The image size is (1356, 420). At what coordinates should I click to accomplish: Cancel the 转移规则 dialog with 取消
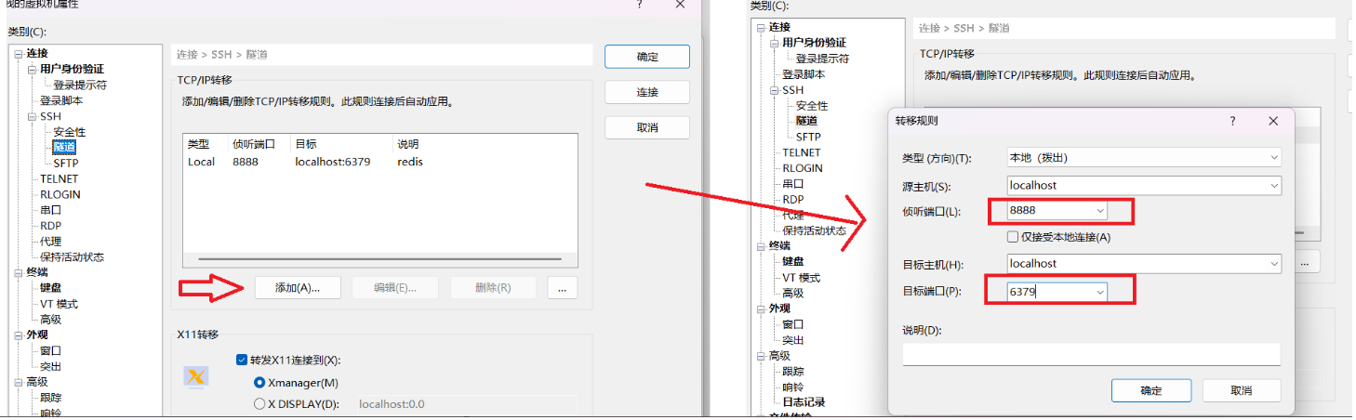pyautogui.click(x=1242, y=390)
